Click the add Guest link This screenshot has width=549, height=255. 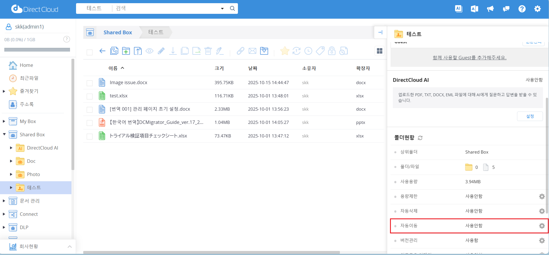click(x=469, y=58)
